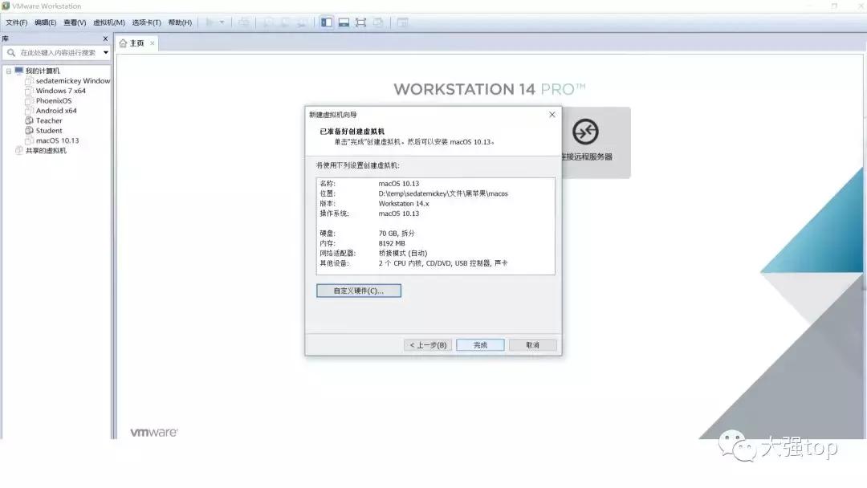Click the enter full screen icon
The height and width of the screenshot is (488, 867).
360,22
